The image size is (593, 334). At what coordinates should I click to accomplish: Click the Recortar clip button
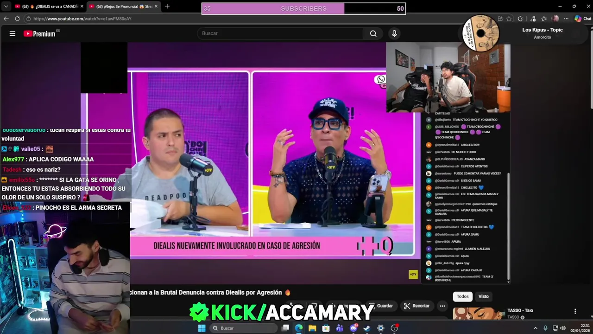point(416,306)
